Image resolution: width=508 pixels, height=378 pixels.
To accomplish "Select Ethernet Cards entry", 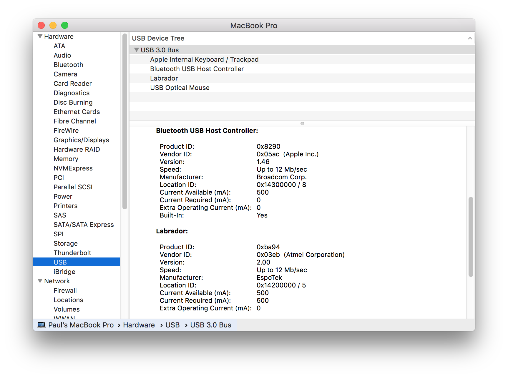I will click(x=77, y=112).
